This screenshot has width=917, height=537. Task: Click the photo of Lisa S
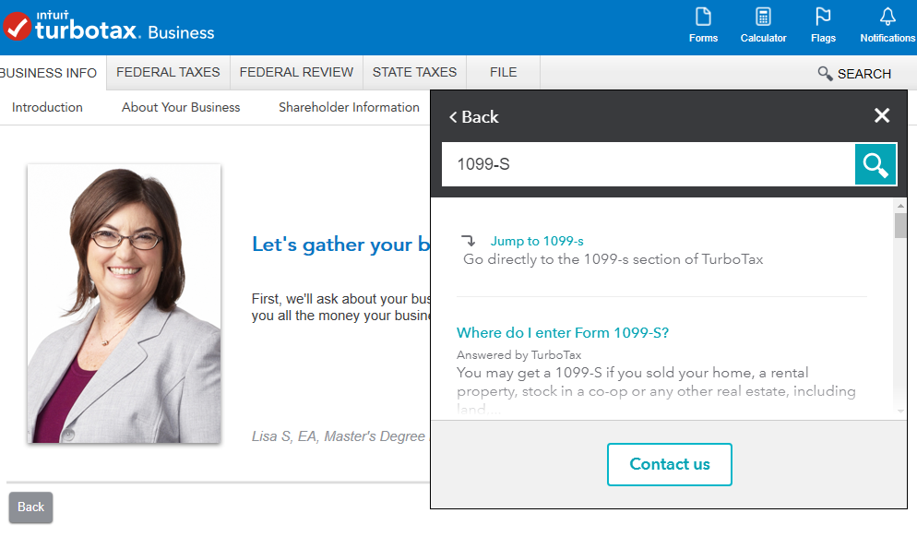(124, 304)
